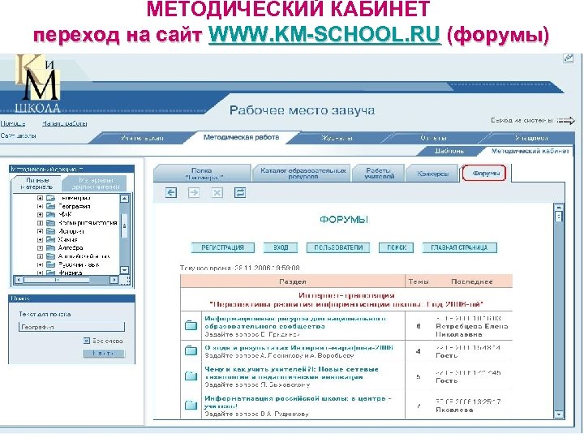Select the Полка tab
This screenshot has height=438, width=584.
tap(203, 174)
